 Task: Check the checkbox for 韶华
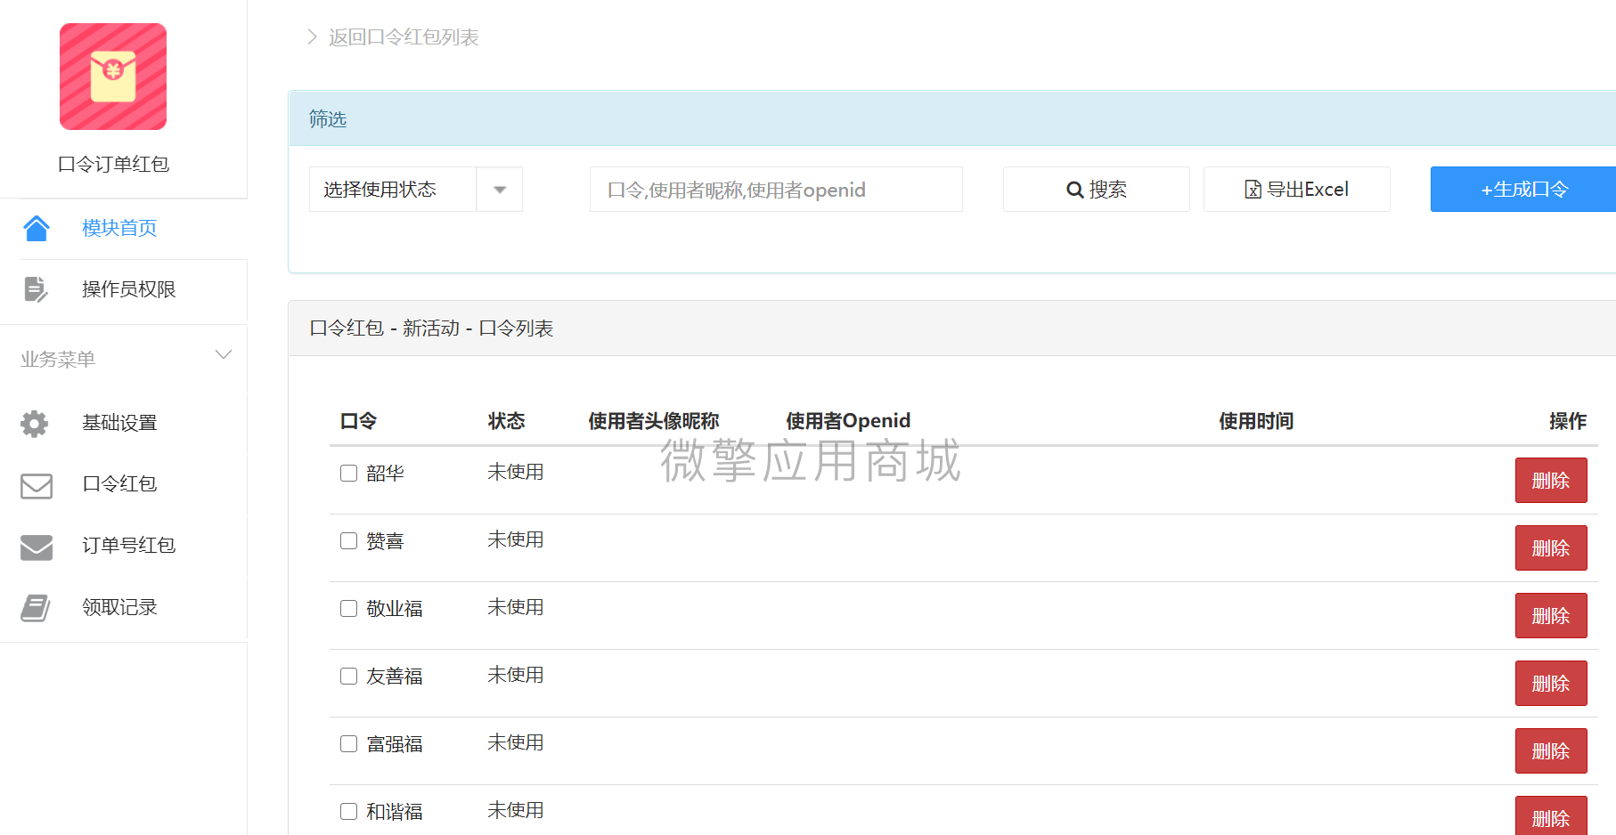click(x=348, y=474)
